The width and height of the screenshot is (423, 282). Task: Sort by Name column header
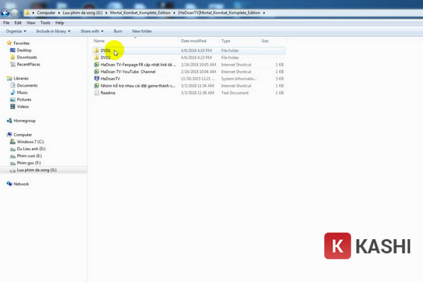(x=135, y=41)
